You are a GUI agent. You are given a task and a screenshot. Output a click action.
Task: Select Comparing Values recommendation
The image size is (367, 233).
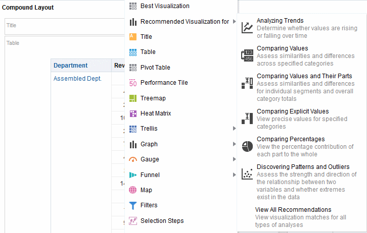click(282, 48)
